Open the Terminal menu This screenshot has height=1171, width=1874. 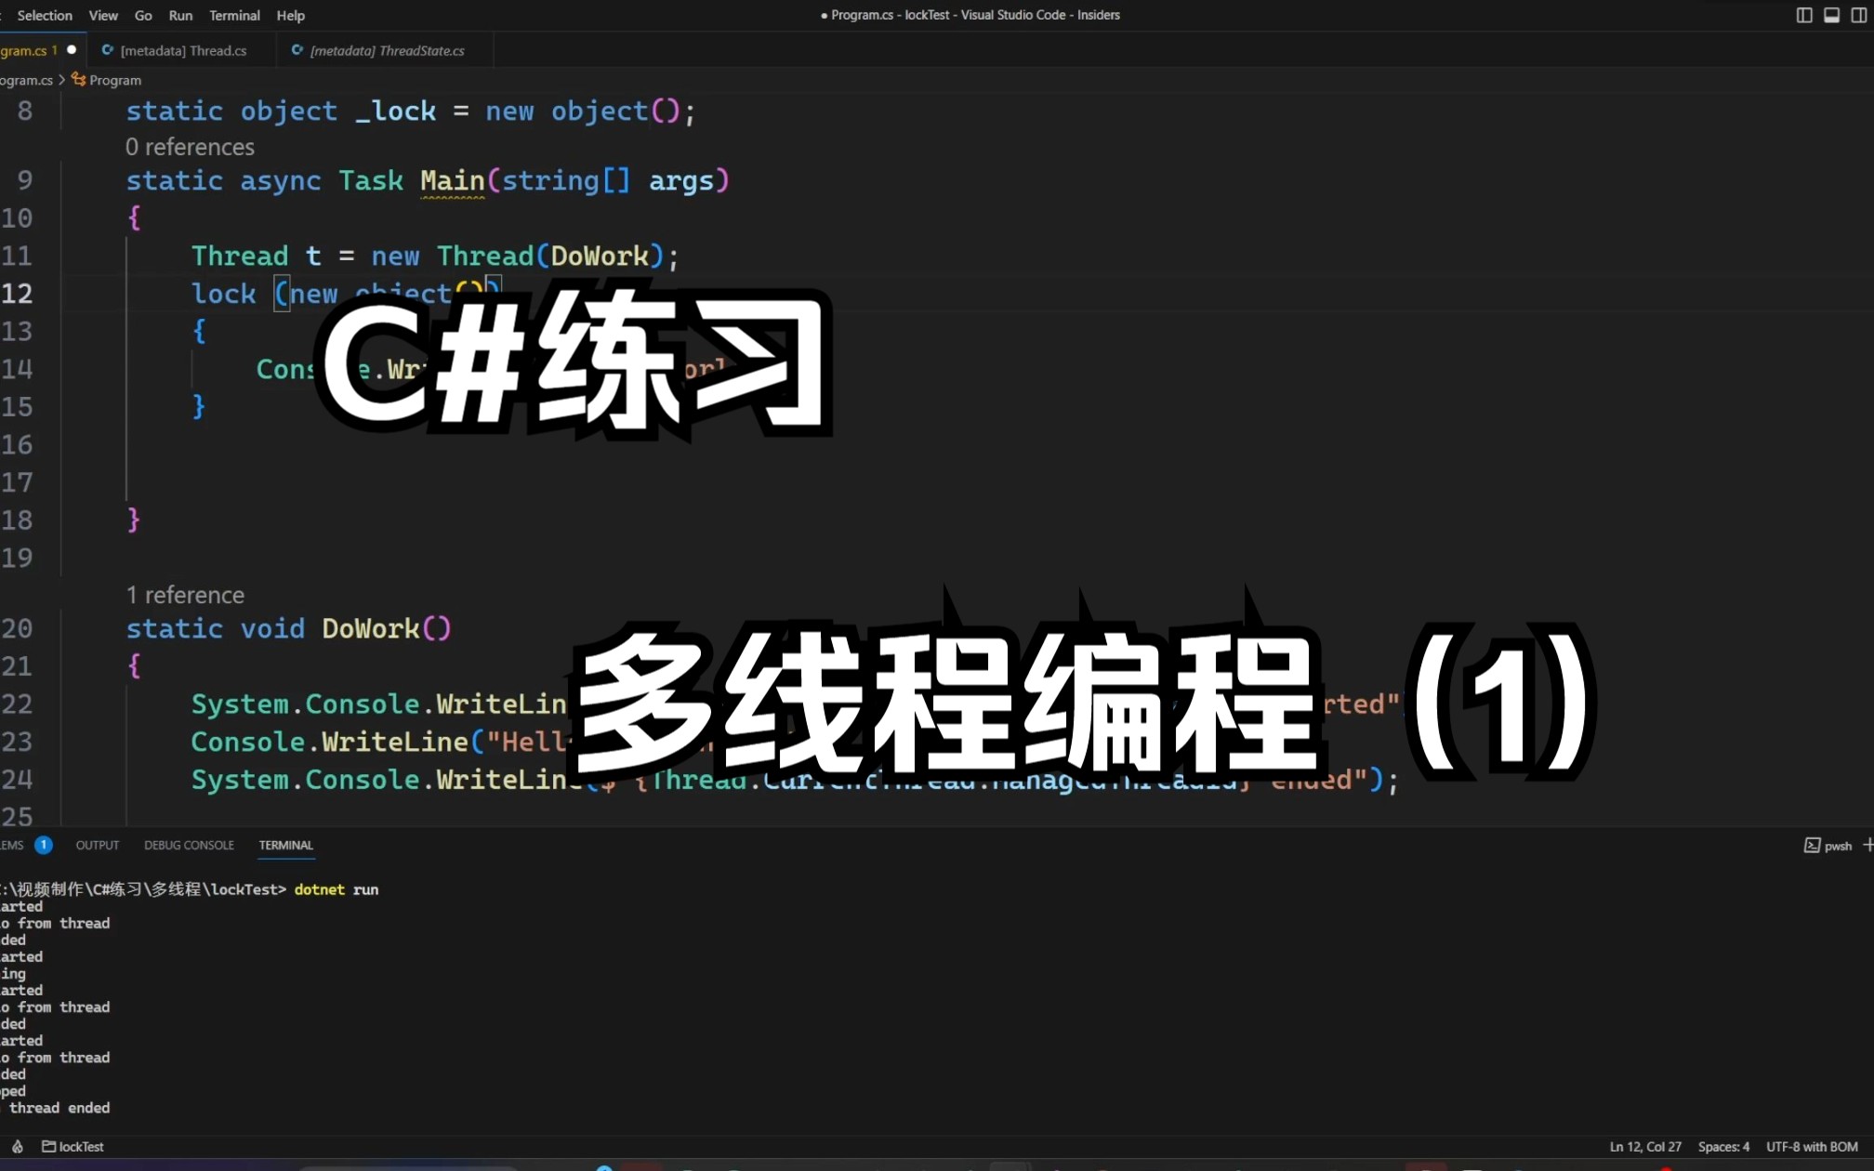point(234,15)
